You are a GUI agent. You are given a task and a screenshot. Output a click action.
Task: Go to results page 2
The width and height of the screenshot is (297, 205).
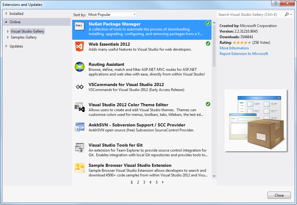[138, 182]
